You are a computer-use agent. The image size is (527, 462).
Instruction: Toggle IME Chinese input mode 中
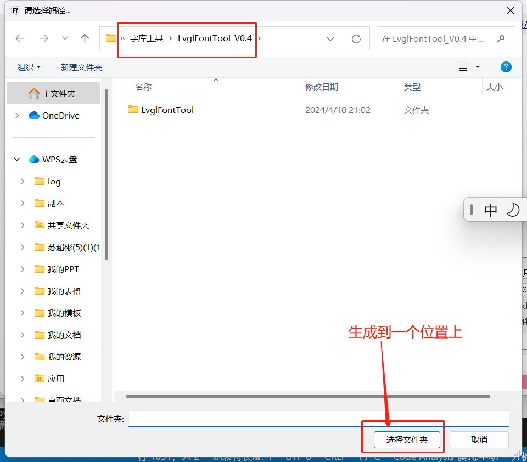coord(490,210)
